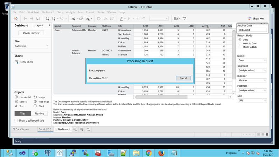
Task: Switch object placement to Tiled
Action: 23,113
